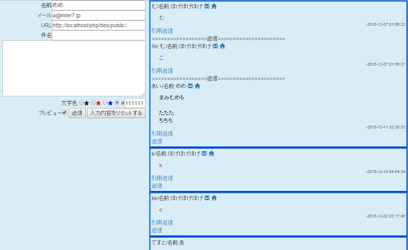Click the mail icon on the あい post
The width and height of the screenshot is (408, 250).
click(190, 86)
